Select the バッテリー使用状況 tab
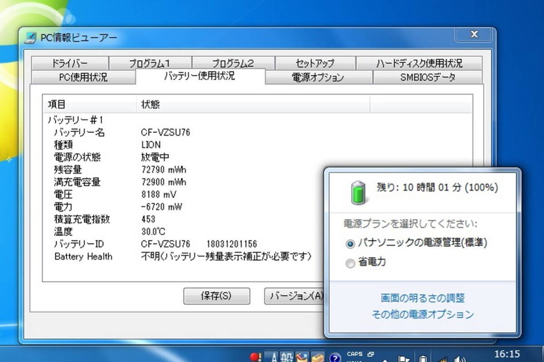Viewport: 544px width, 362px height. click(x=200, y=76)
